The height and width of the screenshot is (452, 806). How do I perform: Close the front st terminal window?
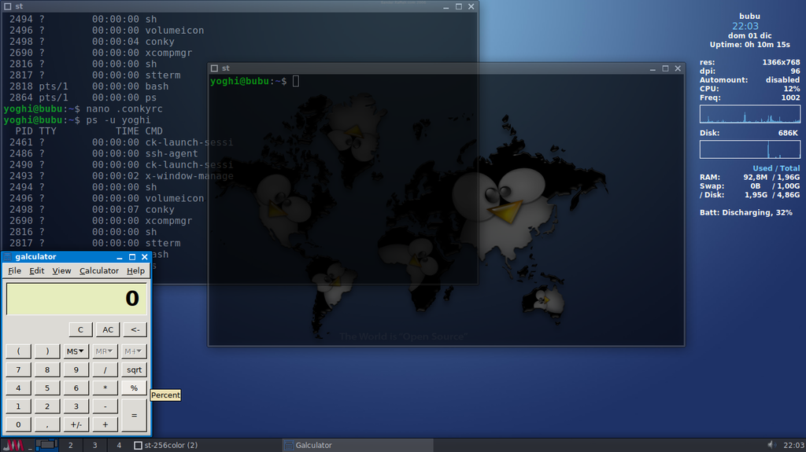678,68
